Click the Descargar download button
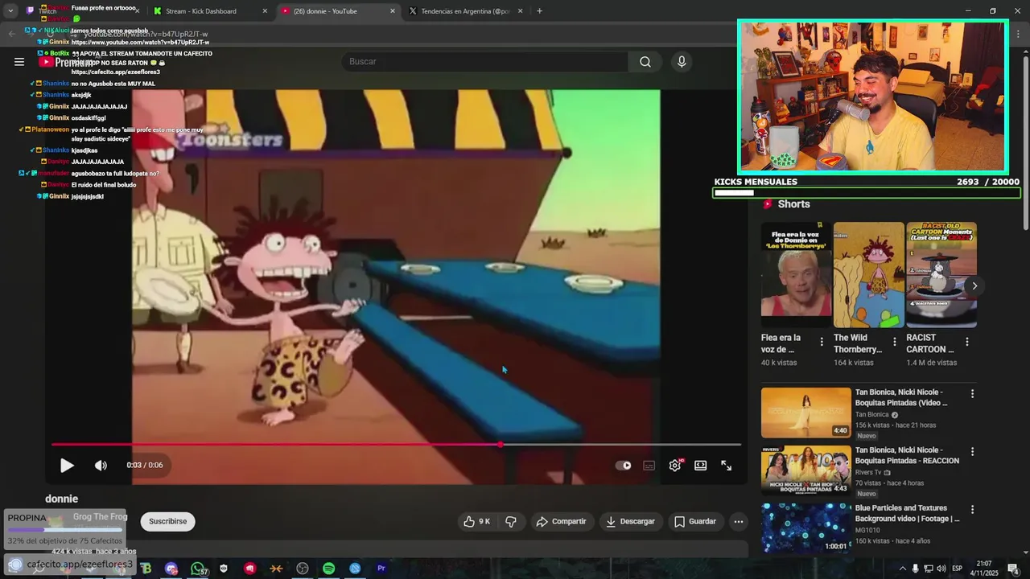The width and height of the screenshot is (1030, 579). 630,521
